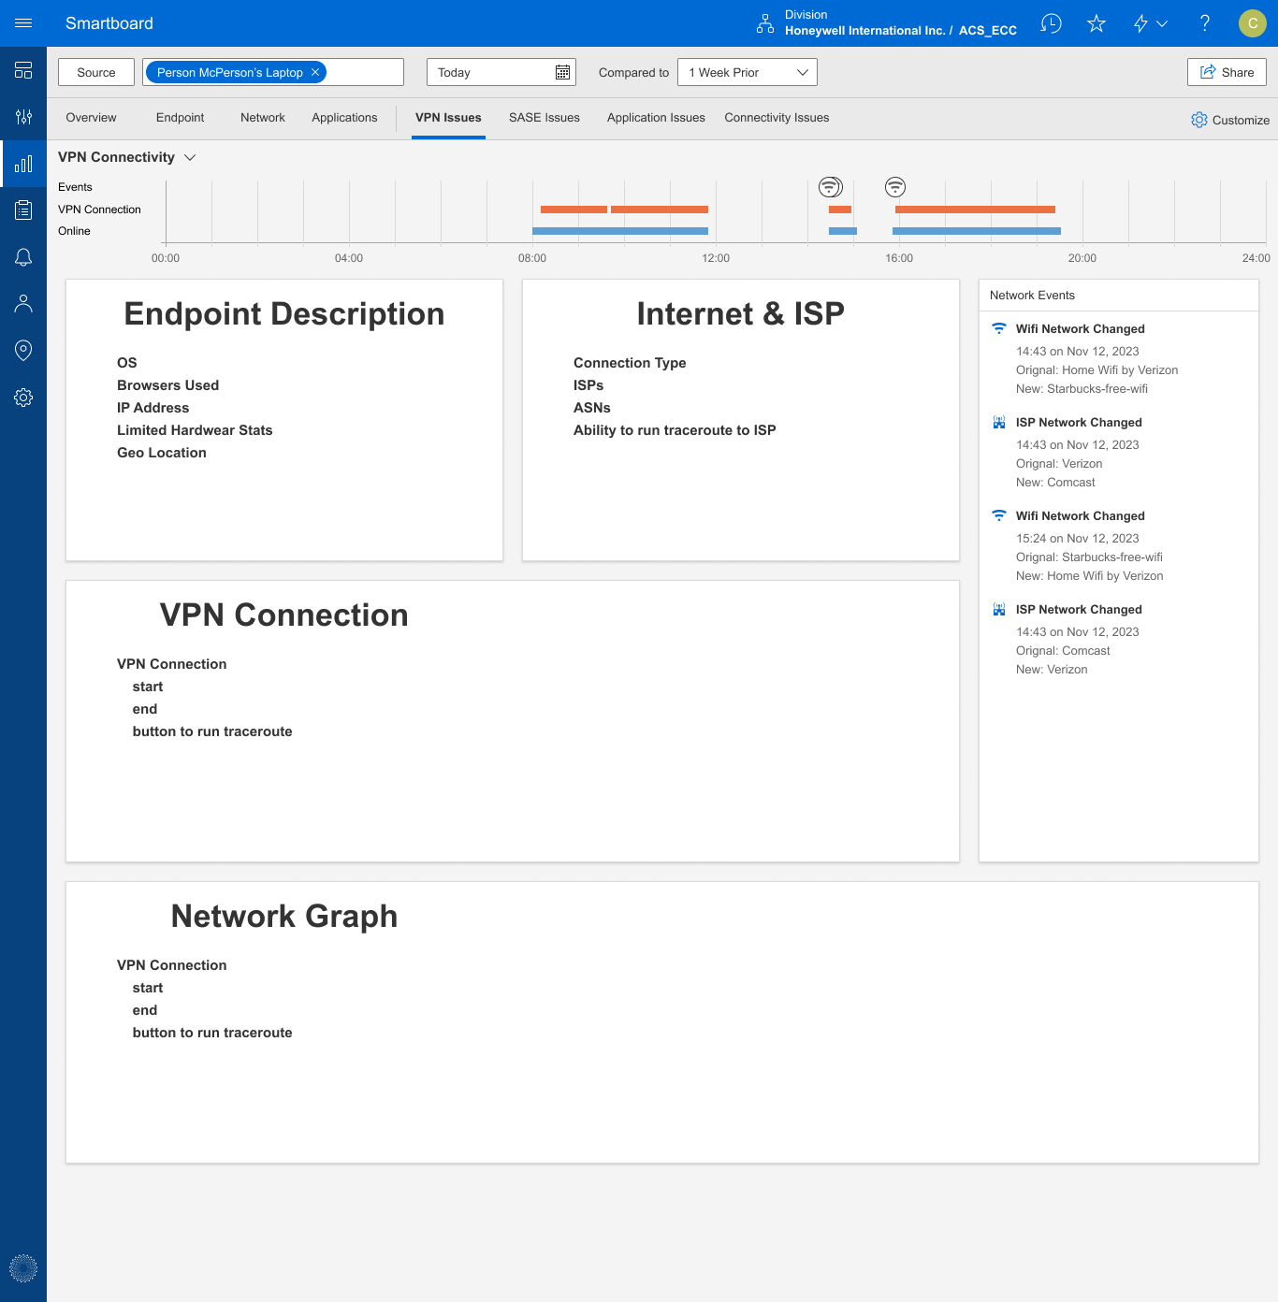The image size is (1278, 1302).
Task: Remove the Person McPerson's Laptop filter chip
Action: [315, 71]
